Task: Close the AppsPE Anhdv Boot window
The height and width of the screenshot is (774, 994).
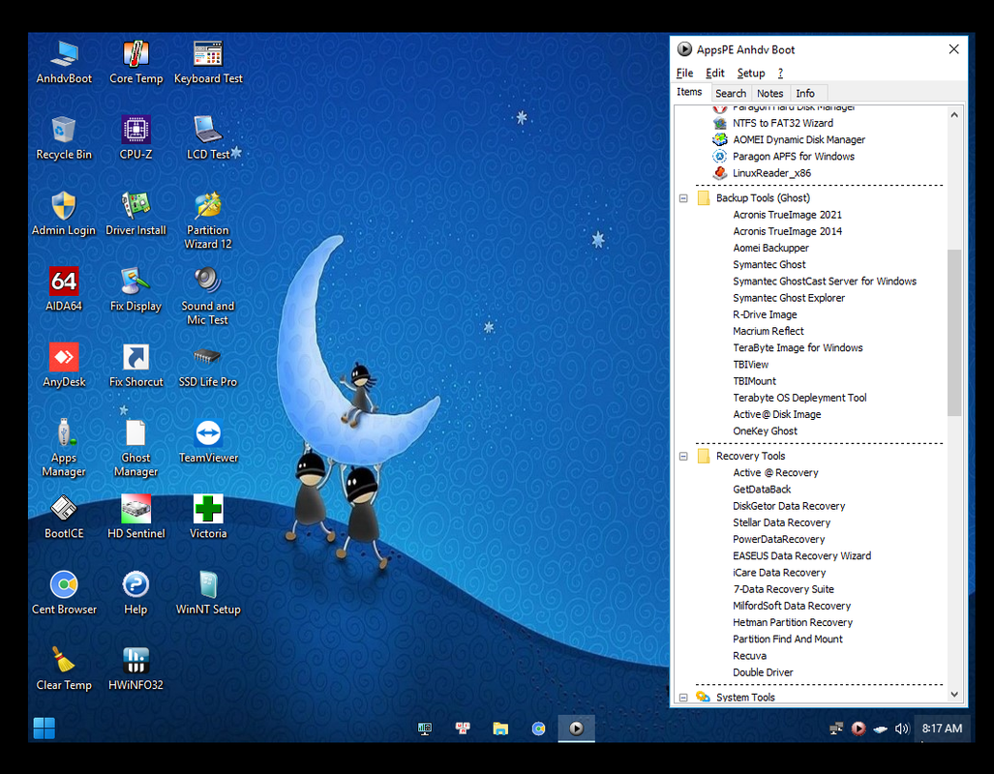Action: click(x=953, y=49)
